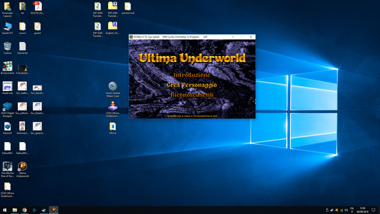Click the DOSBox icon in the title bar
Image resolution: width=380 pixels, height=214 pixels.
pyautogui.click(x=131, y=37)
